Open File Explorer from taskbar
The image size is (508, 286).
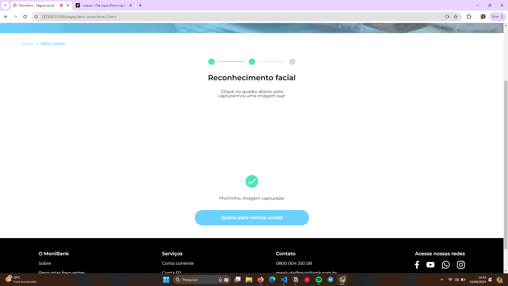pos(249,280)
